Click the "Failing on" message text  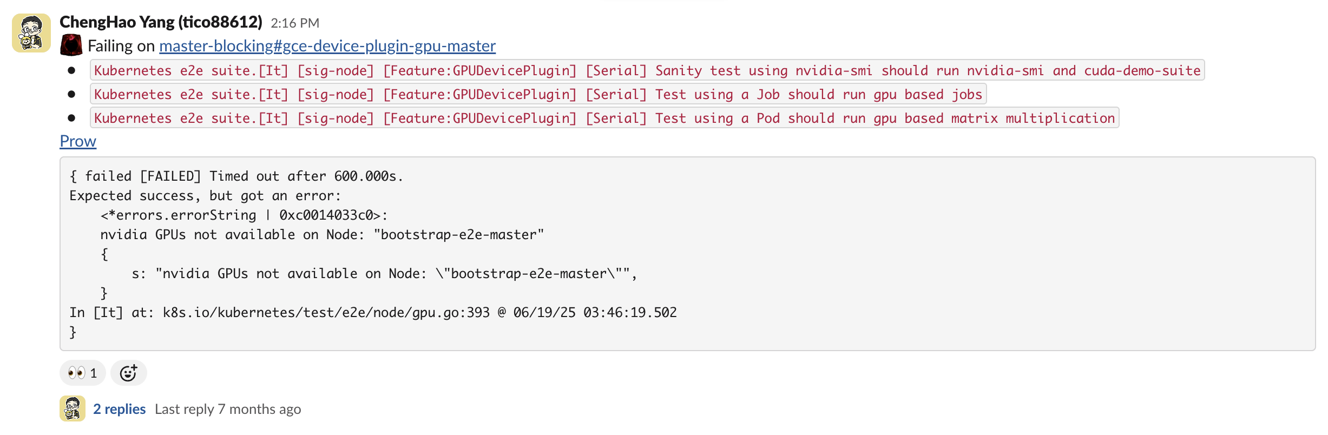pos(121,46)
